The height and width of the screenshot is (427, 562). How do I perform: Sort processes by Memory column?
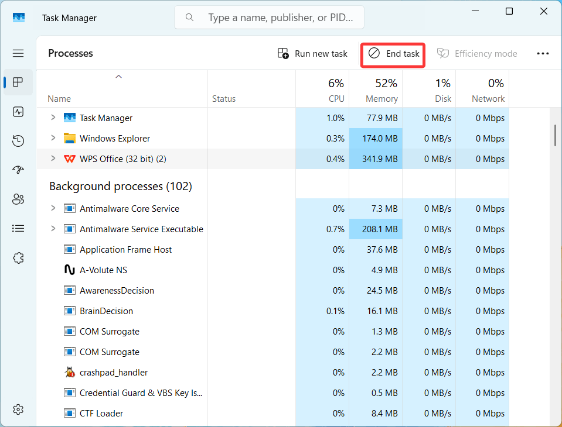381,91
